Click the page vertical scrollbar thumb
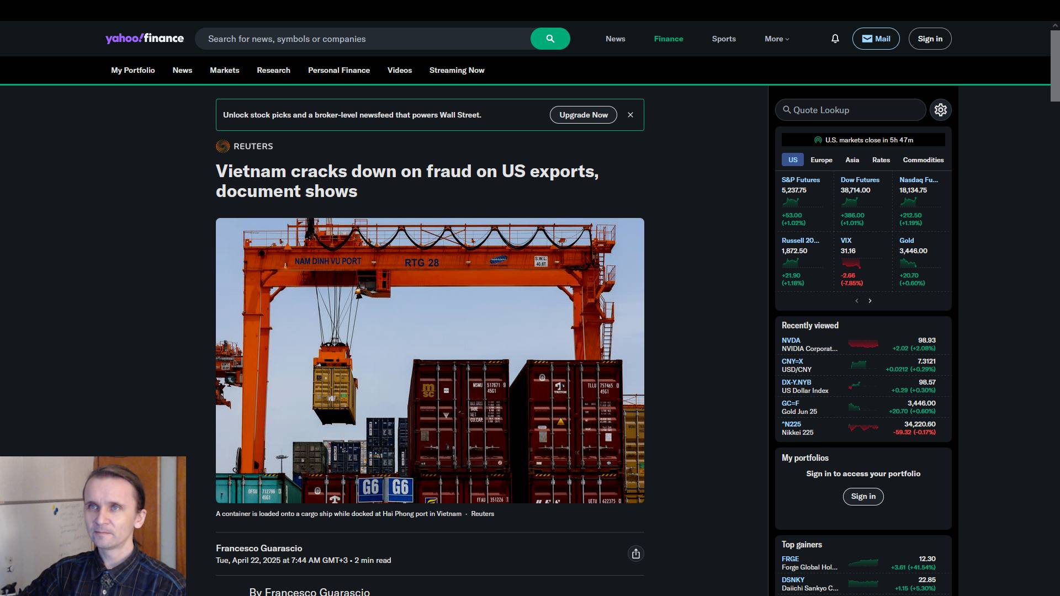The image size is (1060, 596). [x=1054, y=66]
